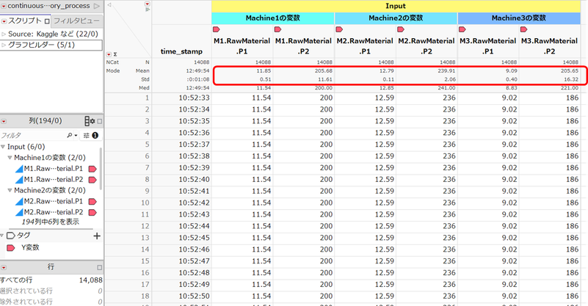Click M1.RawMaterial.P2 column header tag icon

click(x=278, y=29)
